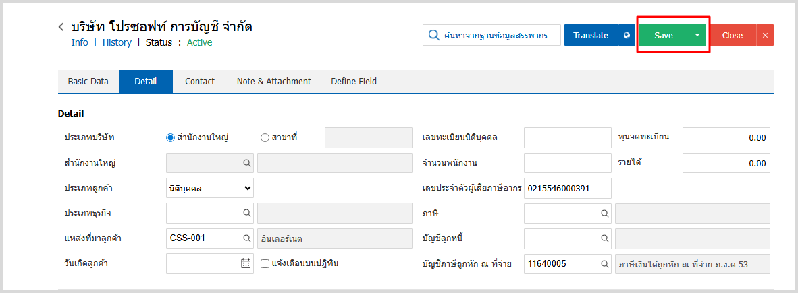Click the X icon beside Close button
Image resolution: width=798 pixels, height=293 pixels.
pyautogui.click(x=765, y=36)
